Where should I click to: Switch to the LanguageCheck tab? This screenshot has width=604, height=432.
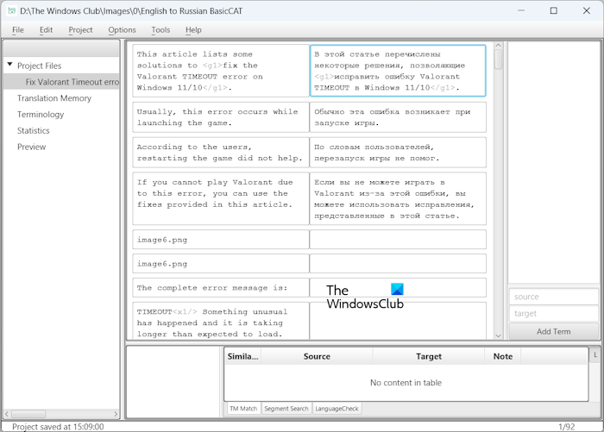[337, 409]
